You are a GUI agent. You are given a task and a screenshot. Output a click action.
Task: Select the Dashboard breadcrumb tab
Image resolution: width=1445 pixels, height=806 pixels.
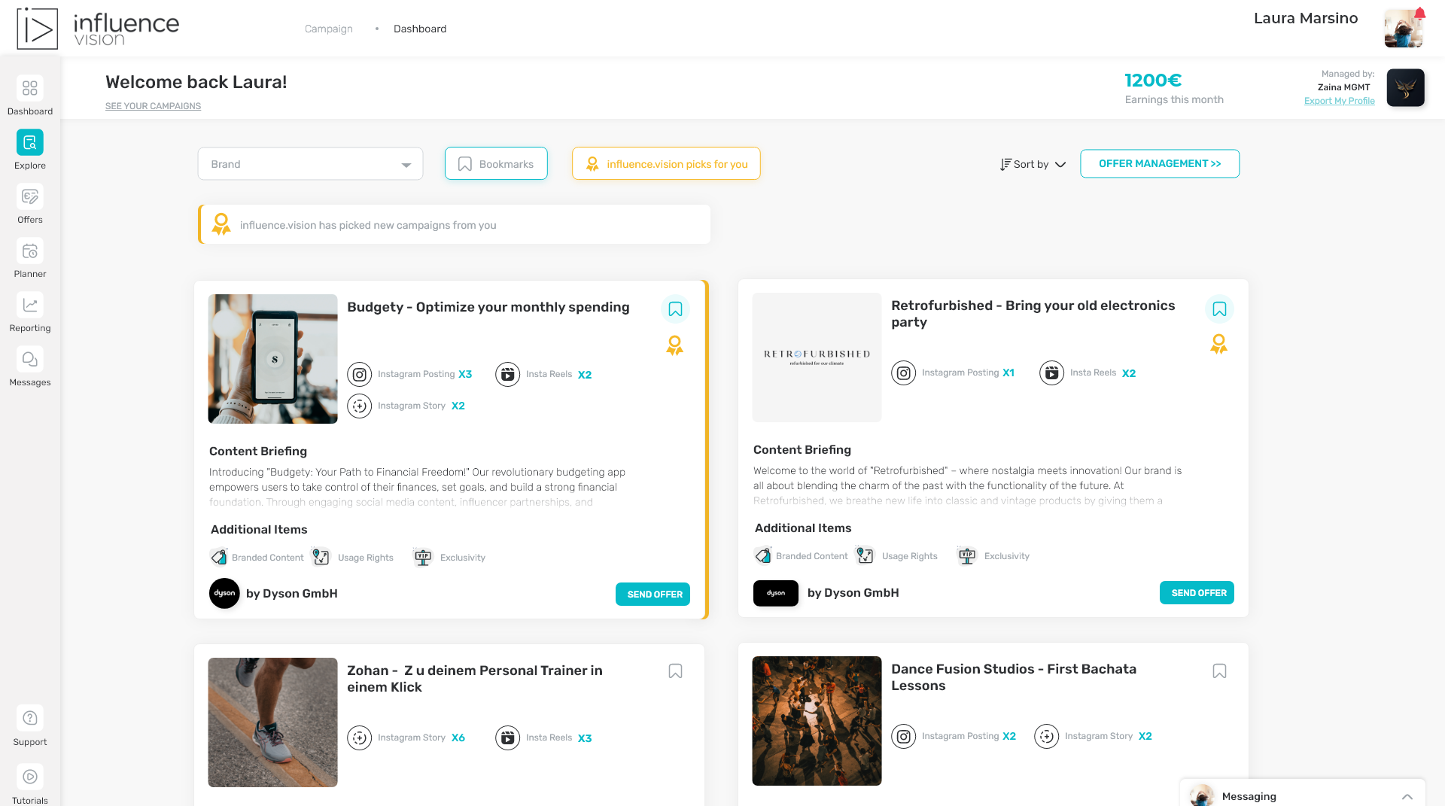pyautogui.click(x=420, y=29)
